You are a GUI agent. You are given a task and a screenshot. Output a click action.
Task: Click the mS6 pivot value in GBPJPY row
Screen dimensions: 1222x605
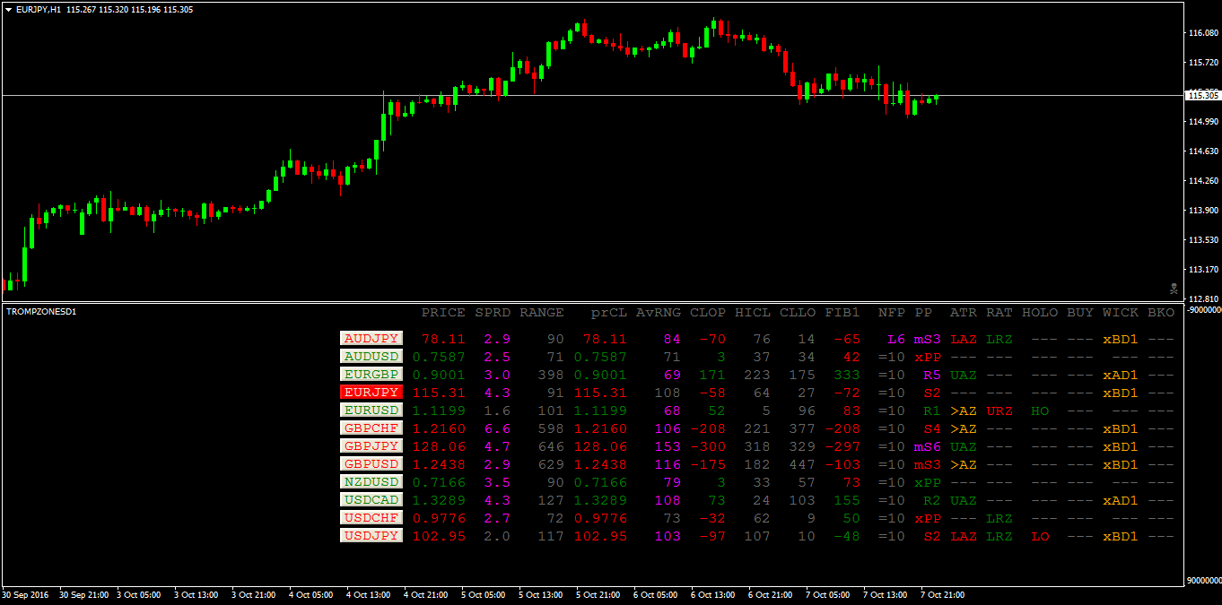click(x=928, y=447)
